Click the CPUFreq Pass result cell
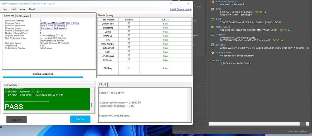Viewport: 312px width, 136px height. (x=165, y=68)
